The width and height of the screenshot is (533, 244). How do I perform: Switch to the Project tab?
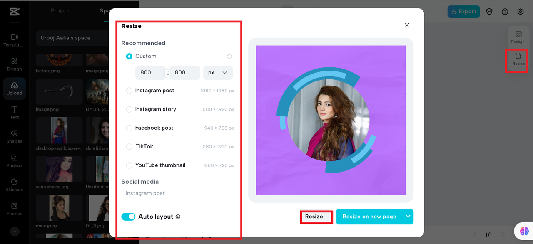(x=60, y=11)
